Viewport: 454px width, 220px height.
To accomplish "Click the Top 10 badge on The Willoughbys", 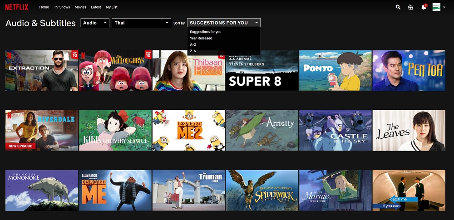I will (148, 54).
